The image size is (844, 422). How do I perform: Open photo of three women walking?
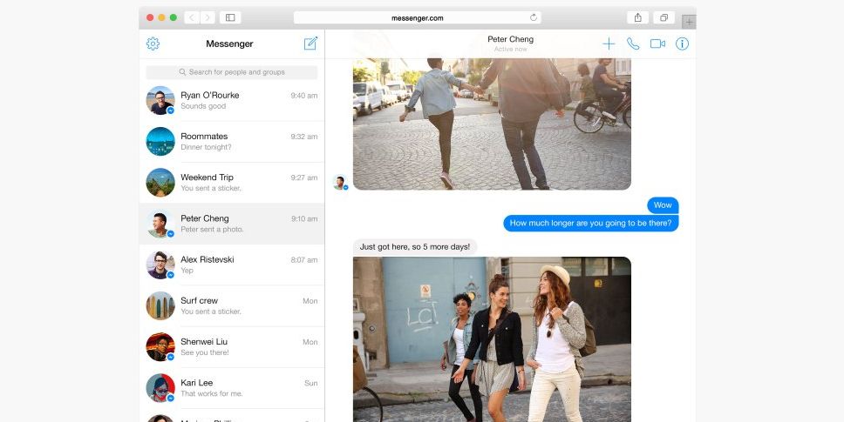492,339
